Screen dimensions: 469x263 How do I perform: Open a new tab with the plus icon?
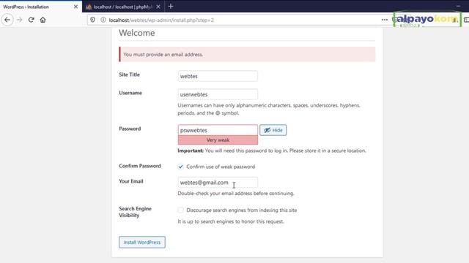pos(171,7)
